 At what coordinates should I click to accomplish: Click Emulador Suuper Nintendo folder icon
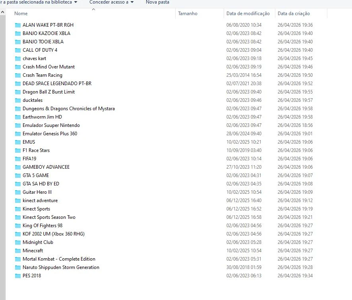pyautogui.click(x=18, y=125)
